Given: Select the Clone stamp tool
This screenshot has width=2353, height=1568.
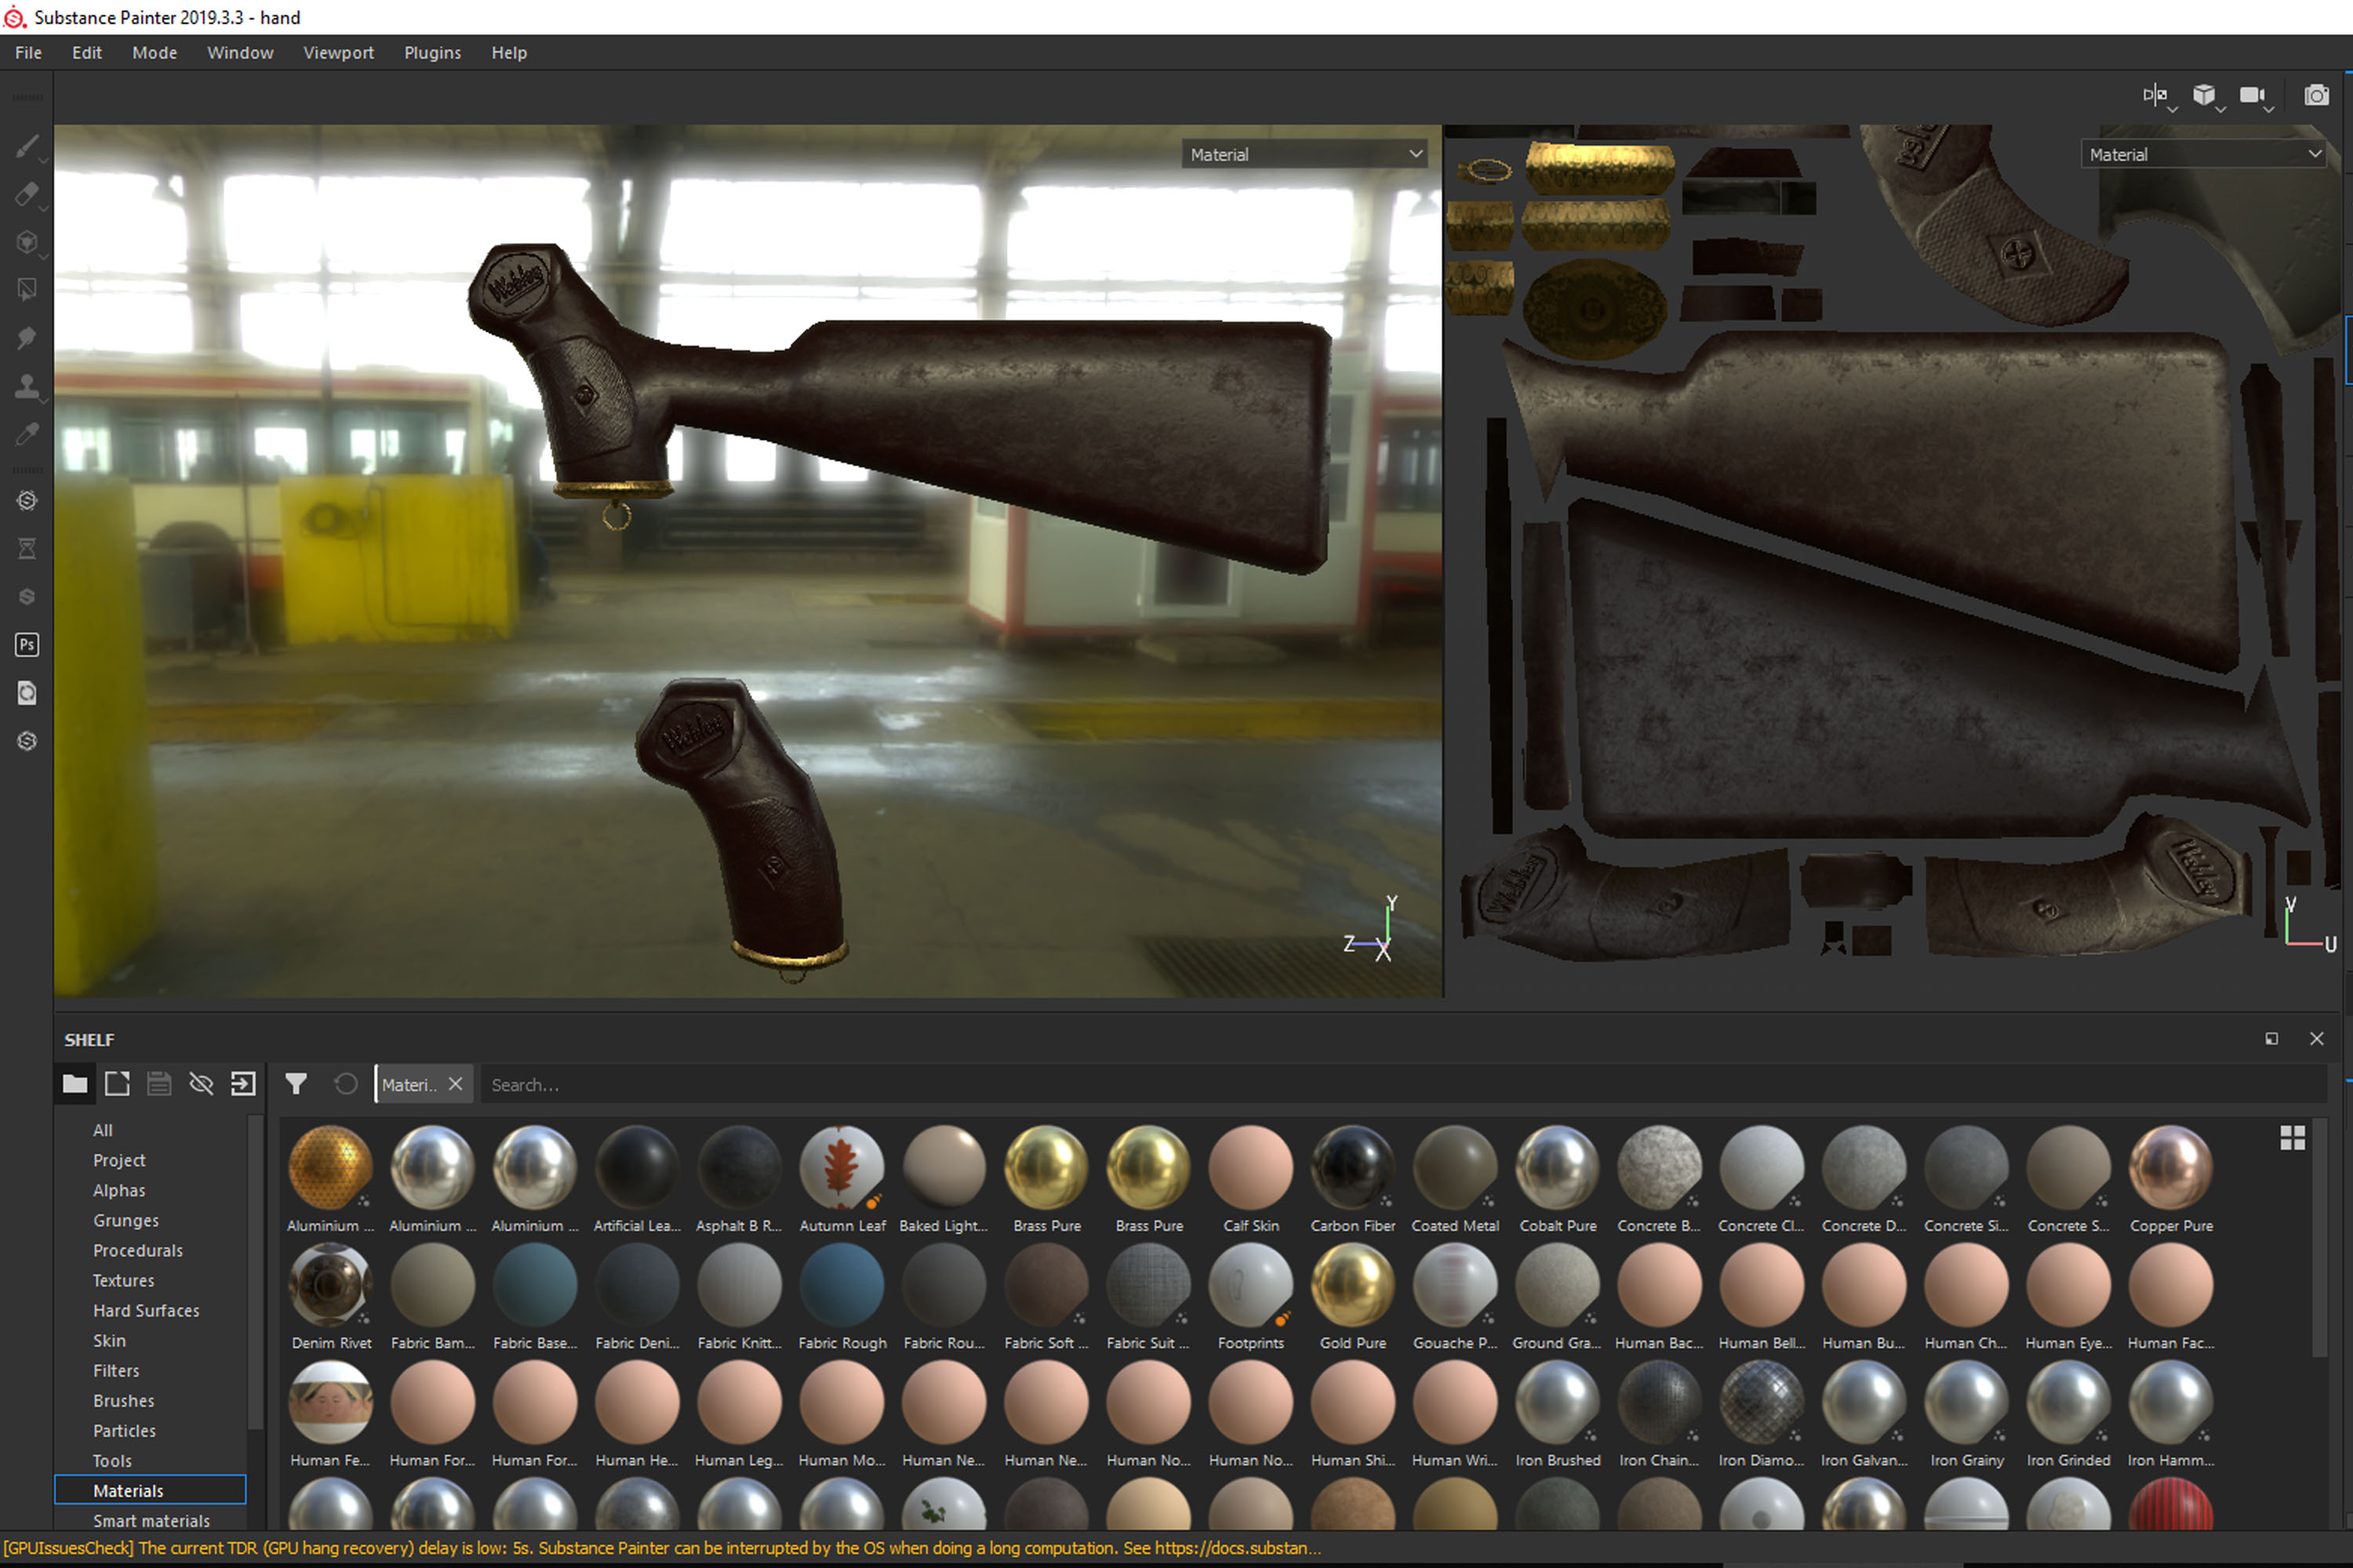Looking at the screenshot, I should tap(27, 386).
